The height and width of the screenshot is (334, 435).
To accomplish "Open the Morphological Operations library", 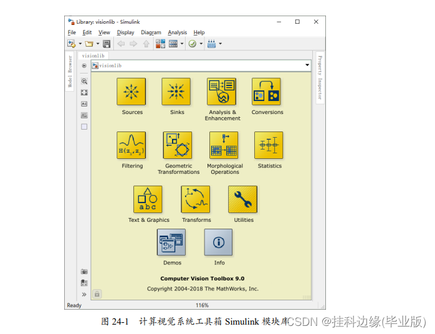I will (x=224, y=145).
